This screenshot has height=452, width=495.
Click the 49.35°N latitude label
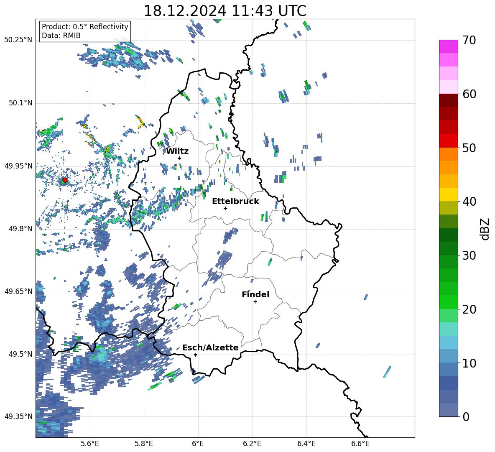[18, 416]
